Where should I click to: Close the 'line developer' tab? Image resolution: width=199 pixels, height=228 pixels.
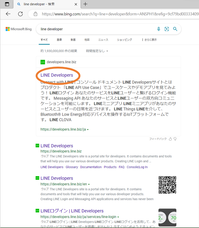pos(76,4)
